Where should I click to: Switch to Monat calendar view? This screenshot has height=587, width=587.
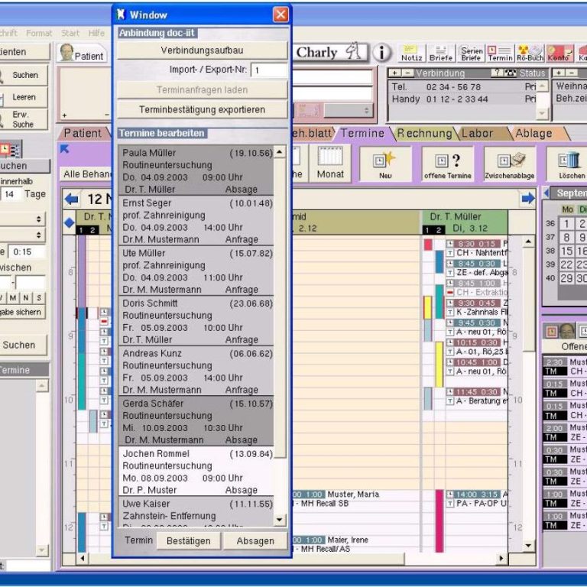pyautogui.click(x=330, y=164)
